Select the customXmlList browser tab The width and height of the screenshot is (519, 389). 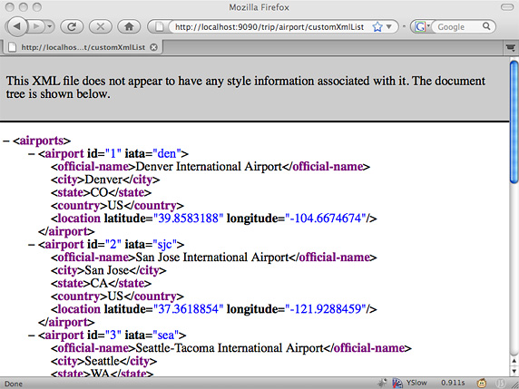pyautogui.click(x=83, y=47)
